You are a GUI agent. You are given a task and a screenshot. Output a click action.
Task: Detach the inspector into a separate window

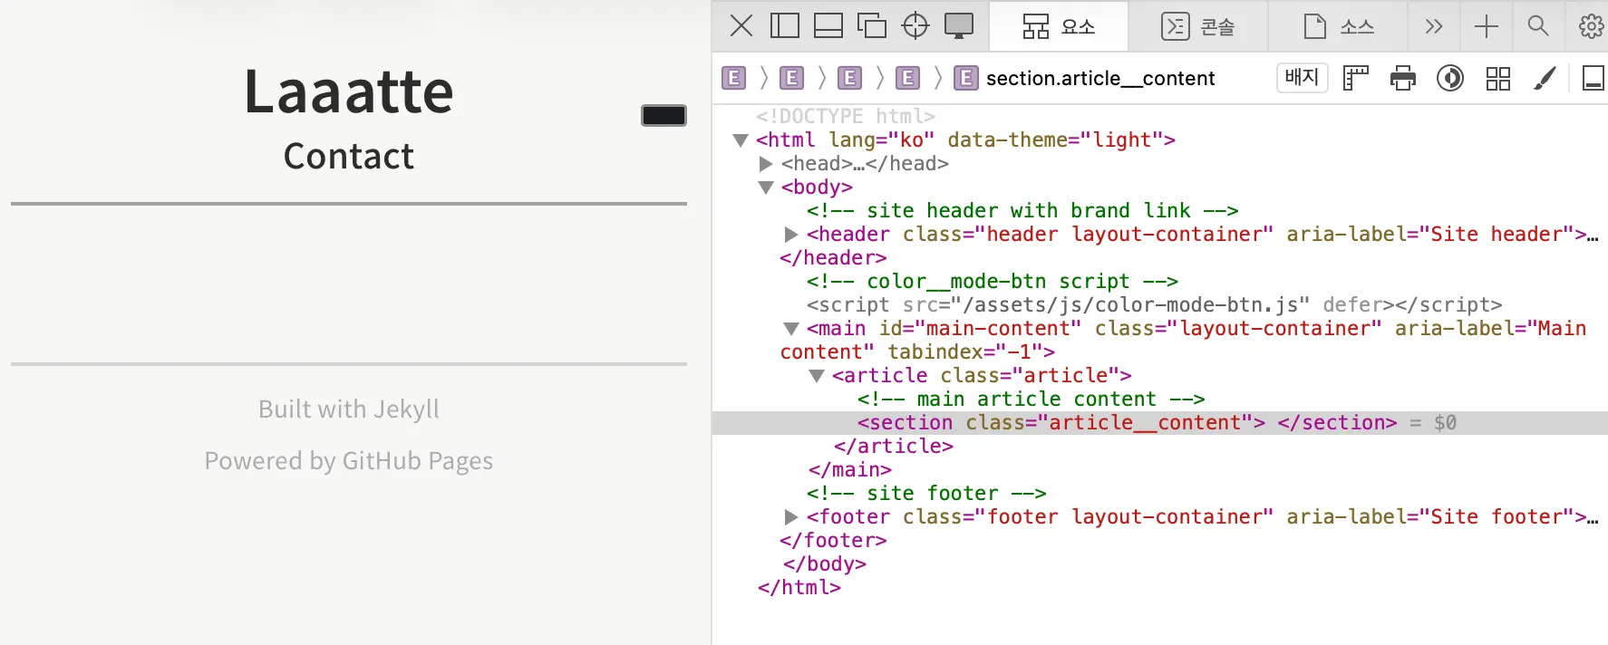coord(872,25)
